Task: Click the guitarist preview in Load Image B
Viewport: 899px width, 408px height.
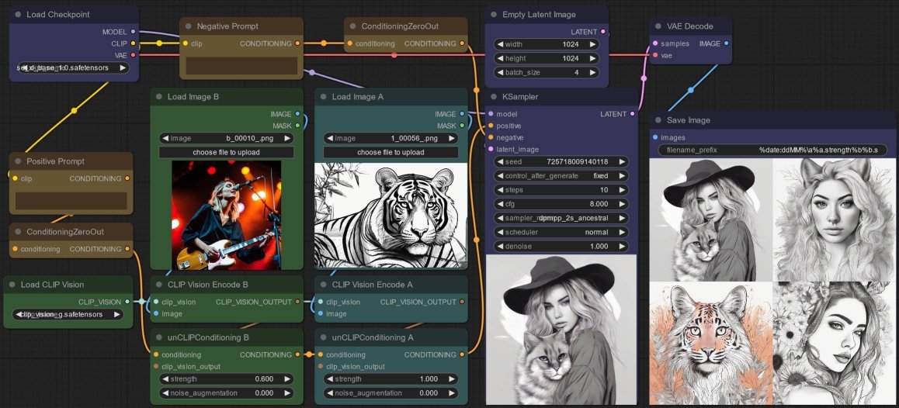Action: point(227,215)
